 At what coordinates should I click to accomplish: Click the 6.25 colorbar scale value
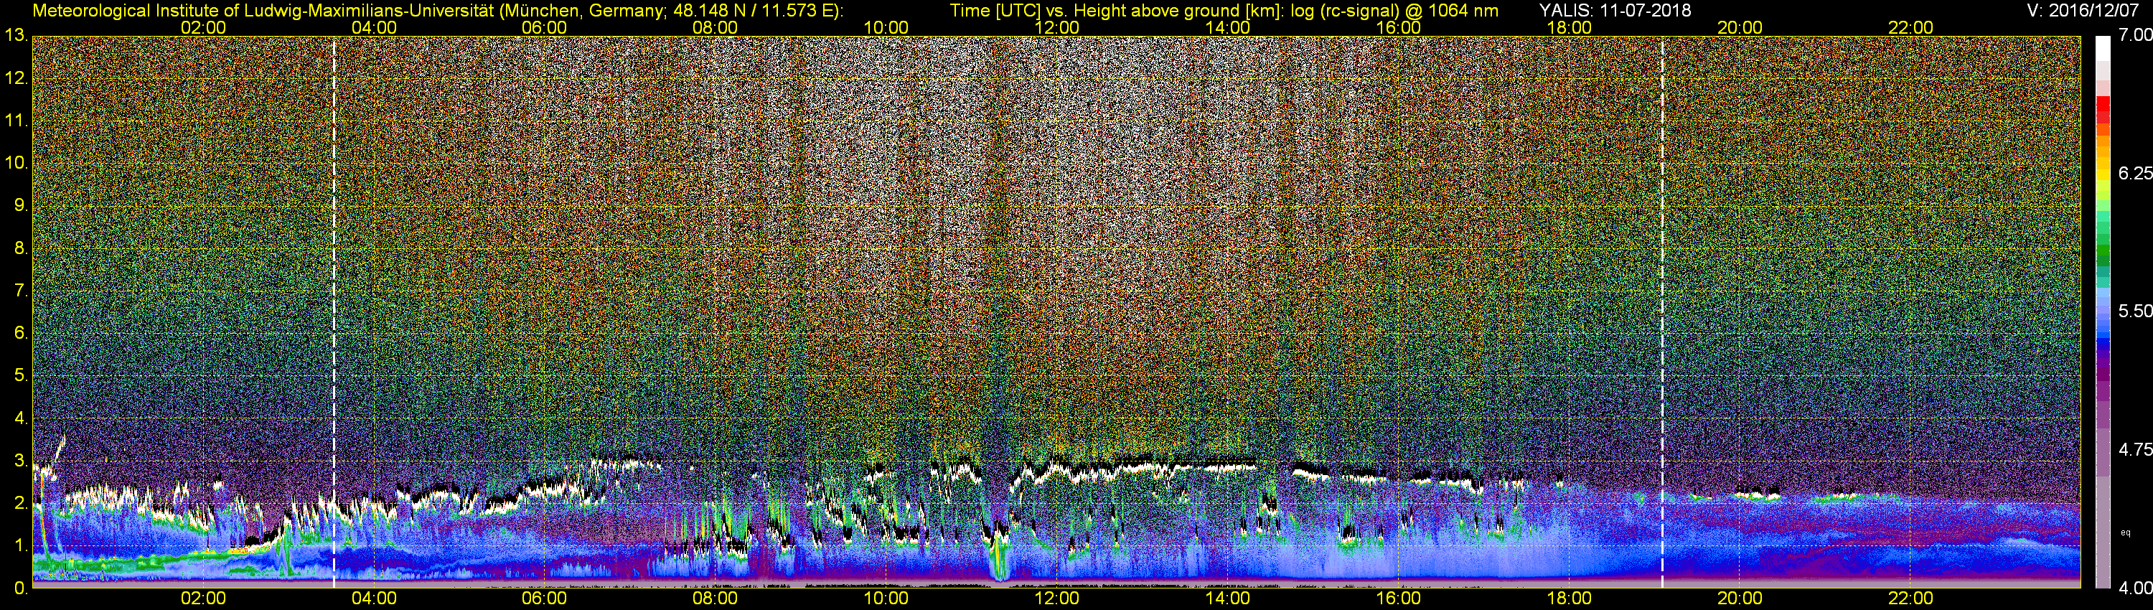2134,173
